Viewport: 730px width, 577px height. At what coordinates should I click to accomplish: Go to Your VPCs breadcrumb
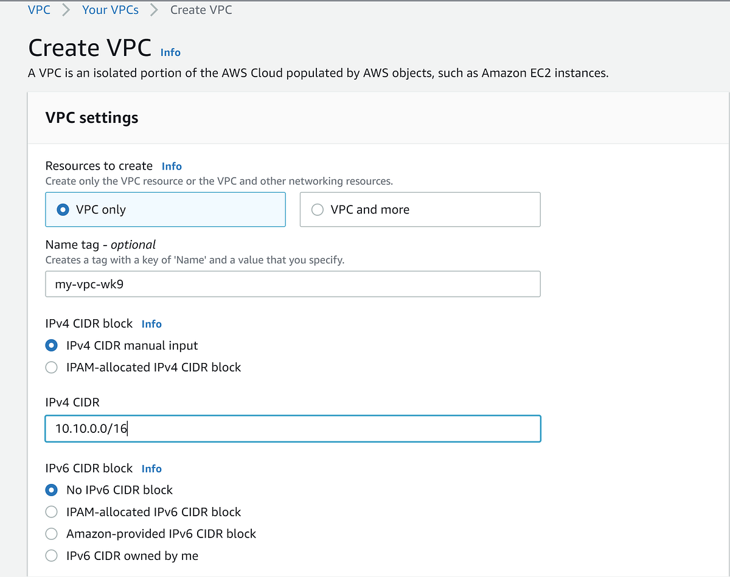pyautogui.click(x=110, y=10)
